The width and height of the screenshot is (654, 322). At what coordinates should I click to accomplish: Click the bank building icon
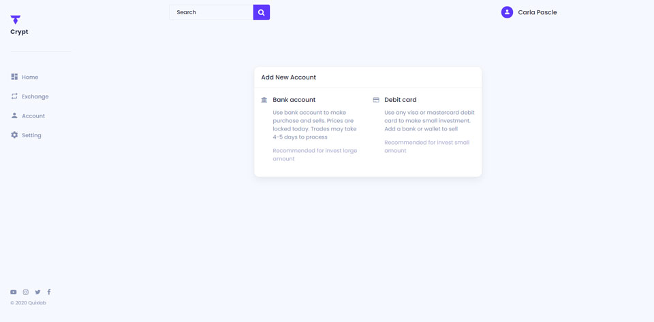pyautogui.click(x=264, y=100)
